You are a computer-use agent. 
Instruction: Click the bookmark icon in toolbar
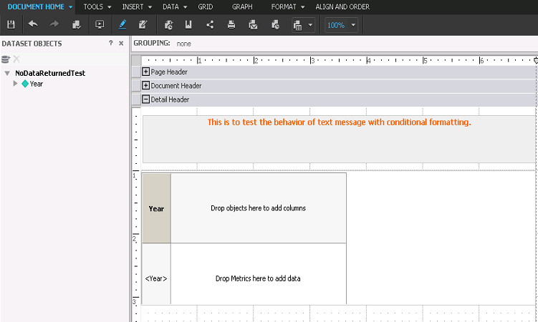coord(188,24)
